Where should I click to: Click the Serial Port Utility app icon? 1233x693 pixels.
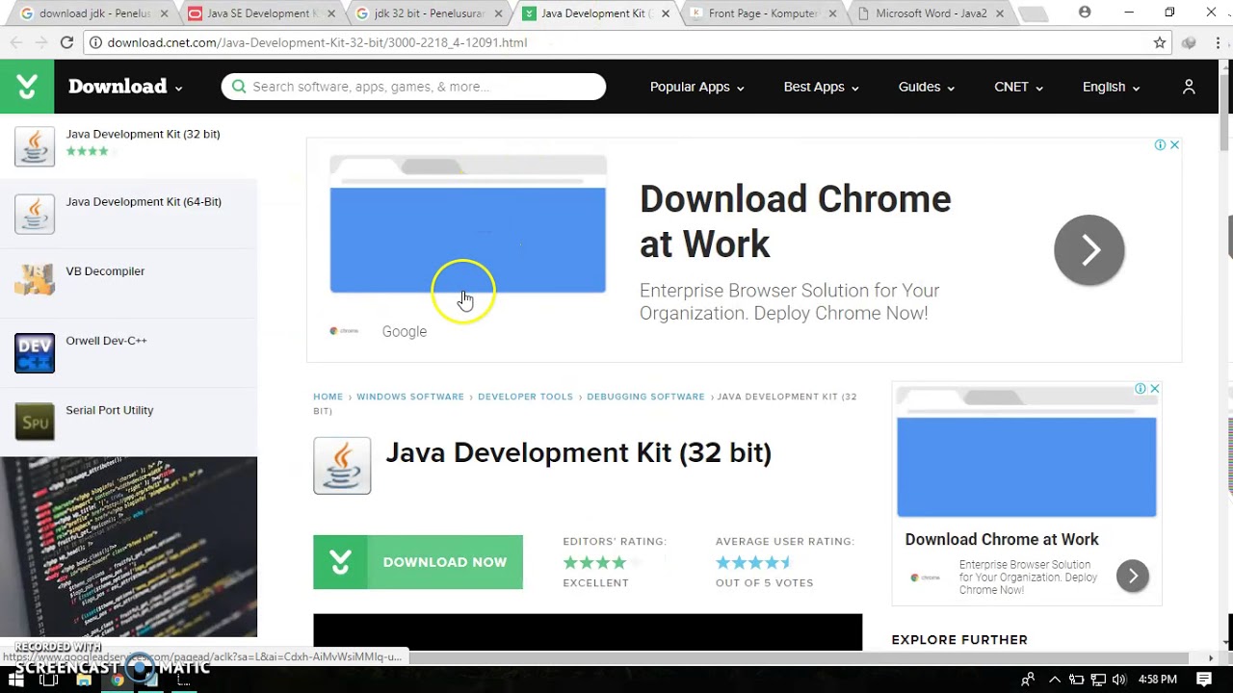coord(35,422)
